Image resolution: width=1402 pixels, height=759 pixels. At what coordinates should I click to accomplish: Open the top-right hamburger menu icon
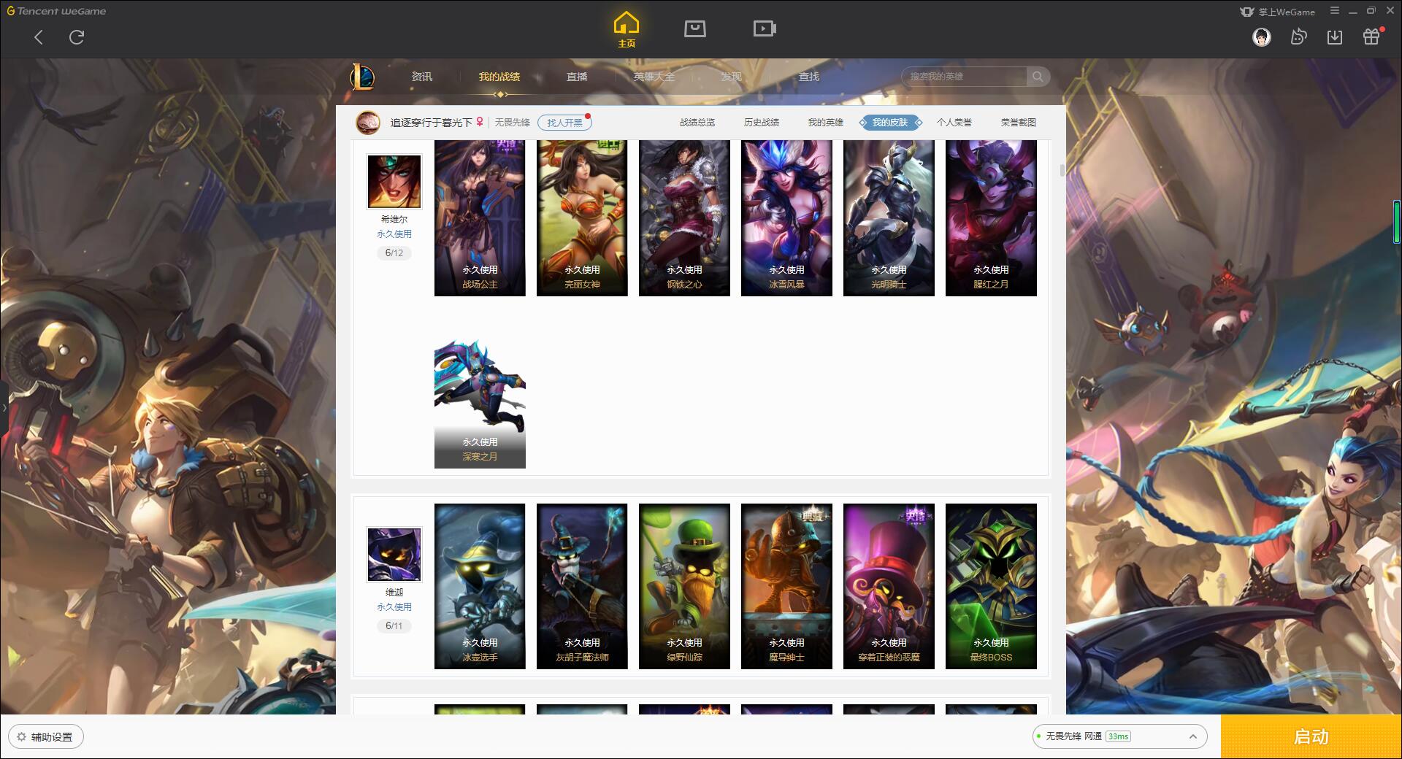[1335, 11]
